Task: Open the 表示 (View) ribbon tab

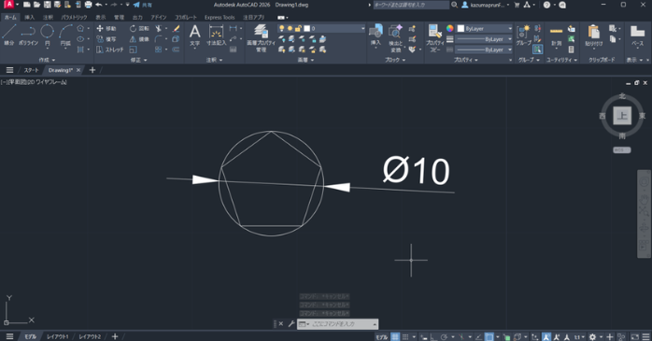Action: (101, 18)
